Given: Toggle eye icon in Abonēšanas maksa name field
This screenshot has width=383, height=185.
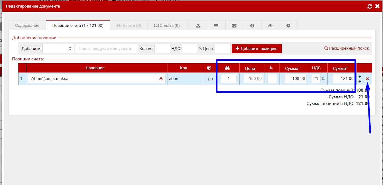Looking at the screenshot, I should [161, 79].
